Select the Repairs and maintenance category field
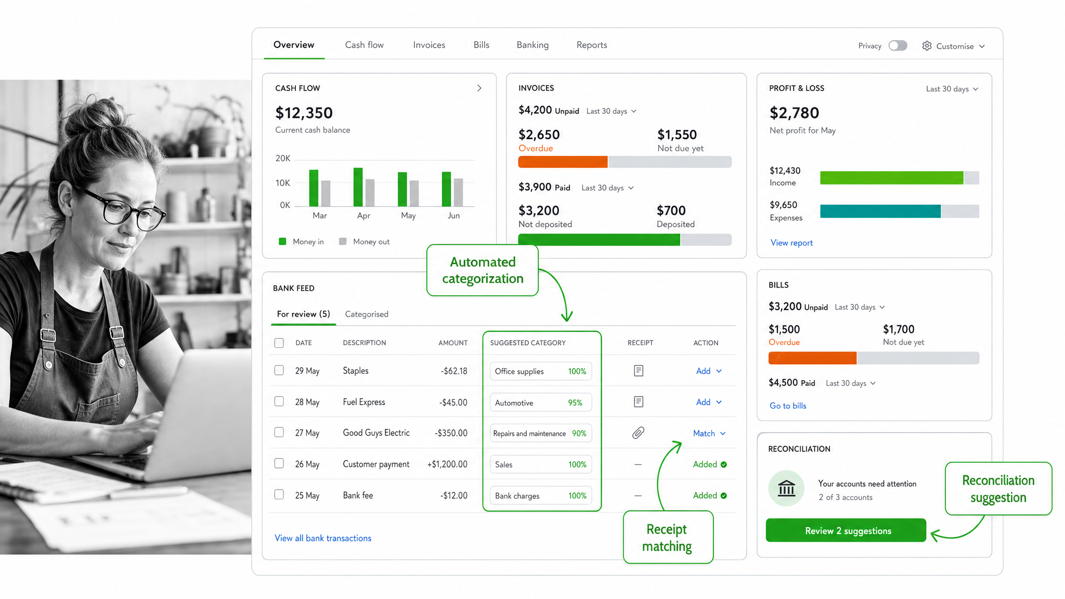This screenshot has height=599, width=1065. click(x=541, y=434)
